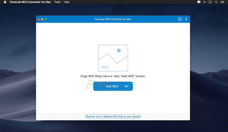Click the arrow flag menu bar icon
This screenshot has height=132, width=228.
pos(204,2)
